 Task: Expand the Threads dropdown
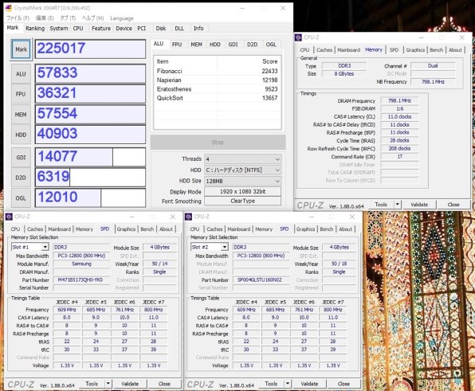(243, 159)
